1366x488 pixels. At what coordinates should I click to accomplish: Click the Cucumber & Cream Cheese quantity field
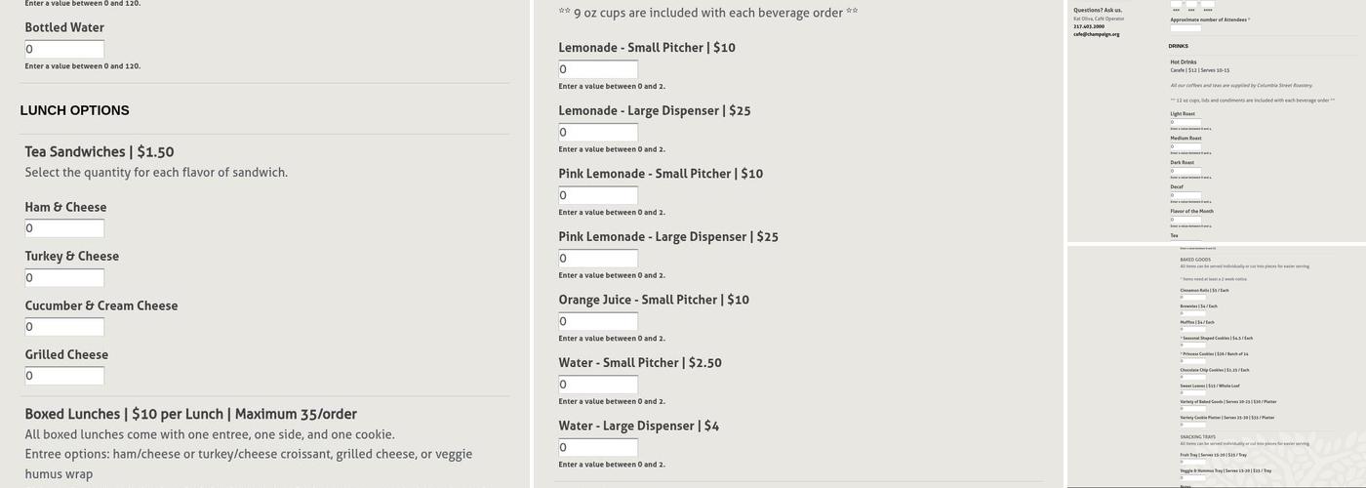(64, 327)
